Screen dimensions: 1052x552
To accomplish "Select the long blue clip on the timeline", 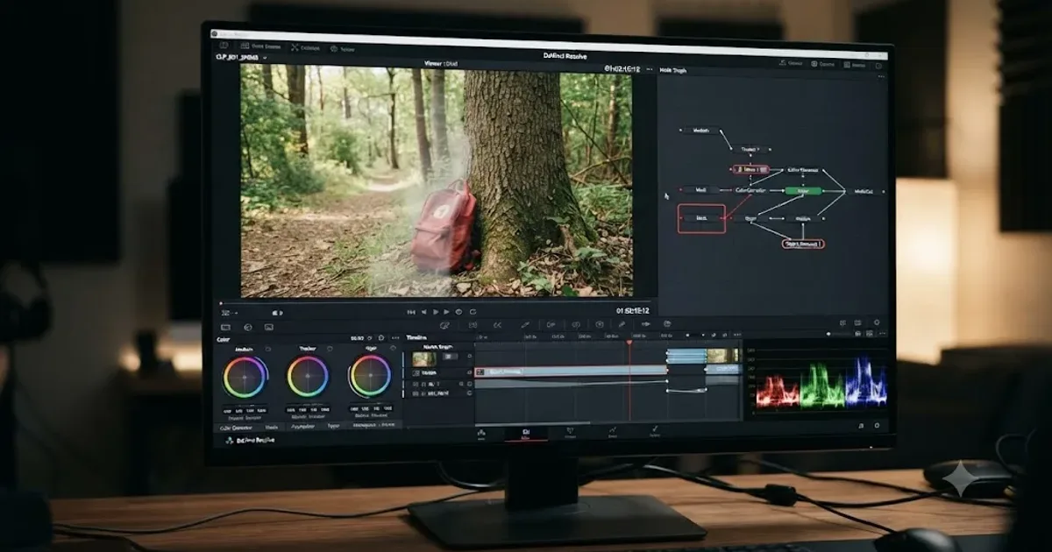I will (x=571, y=372).
